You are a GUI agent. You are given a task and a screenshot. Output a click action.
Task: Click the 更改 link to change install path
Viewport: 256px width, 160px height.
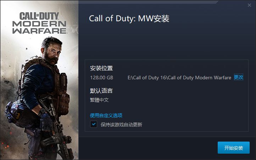click(x=239, y=77)
